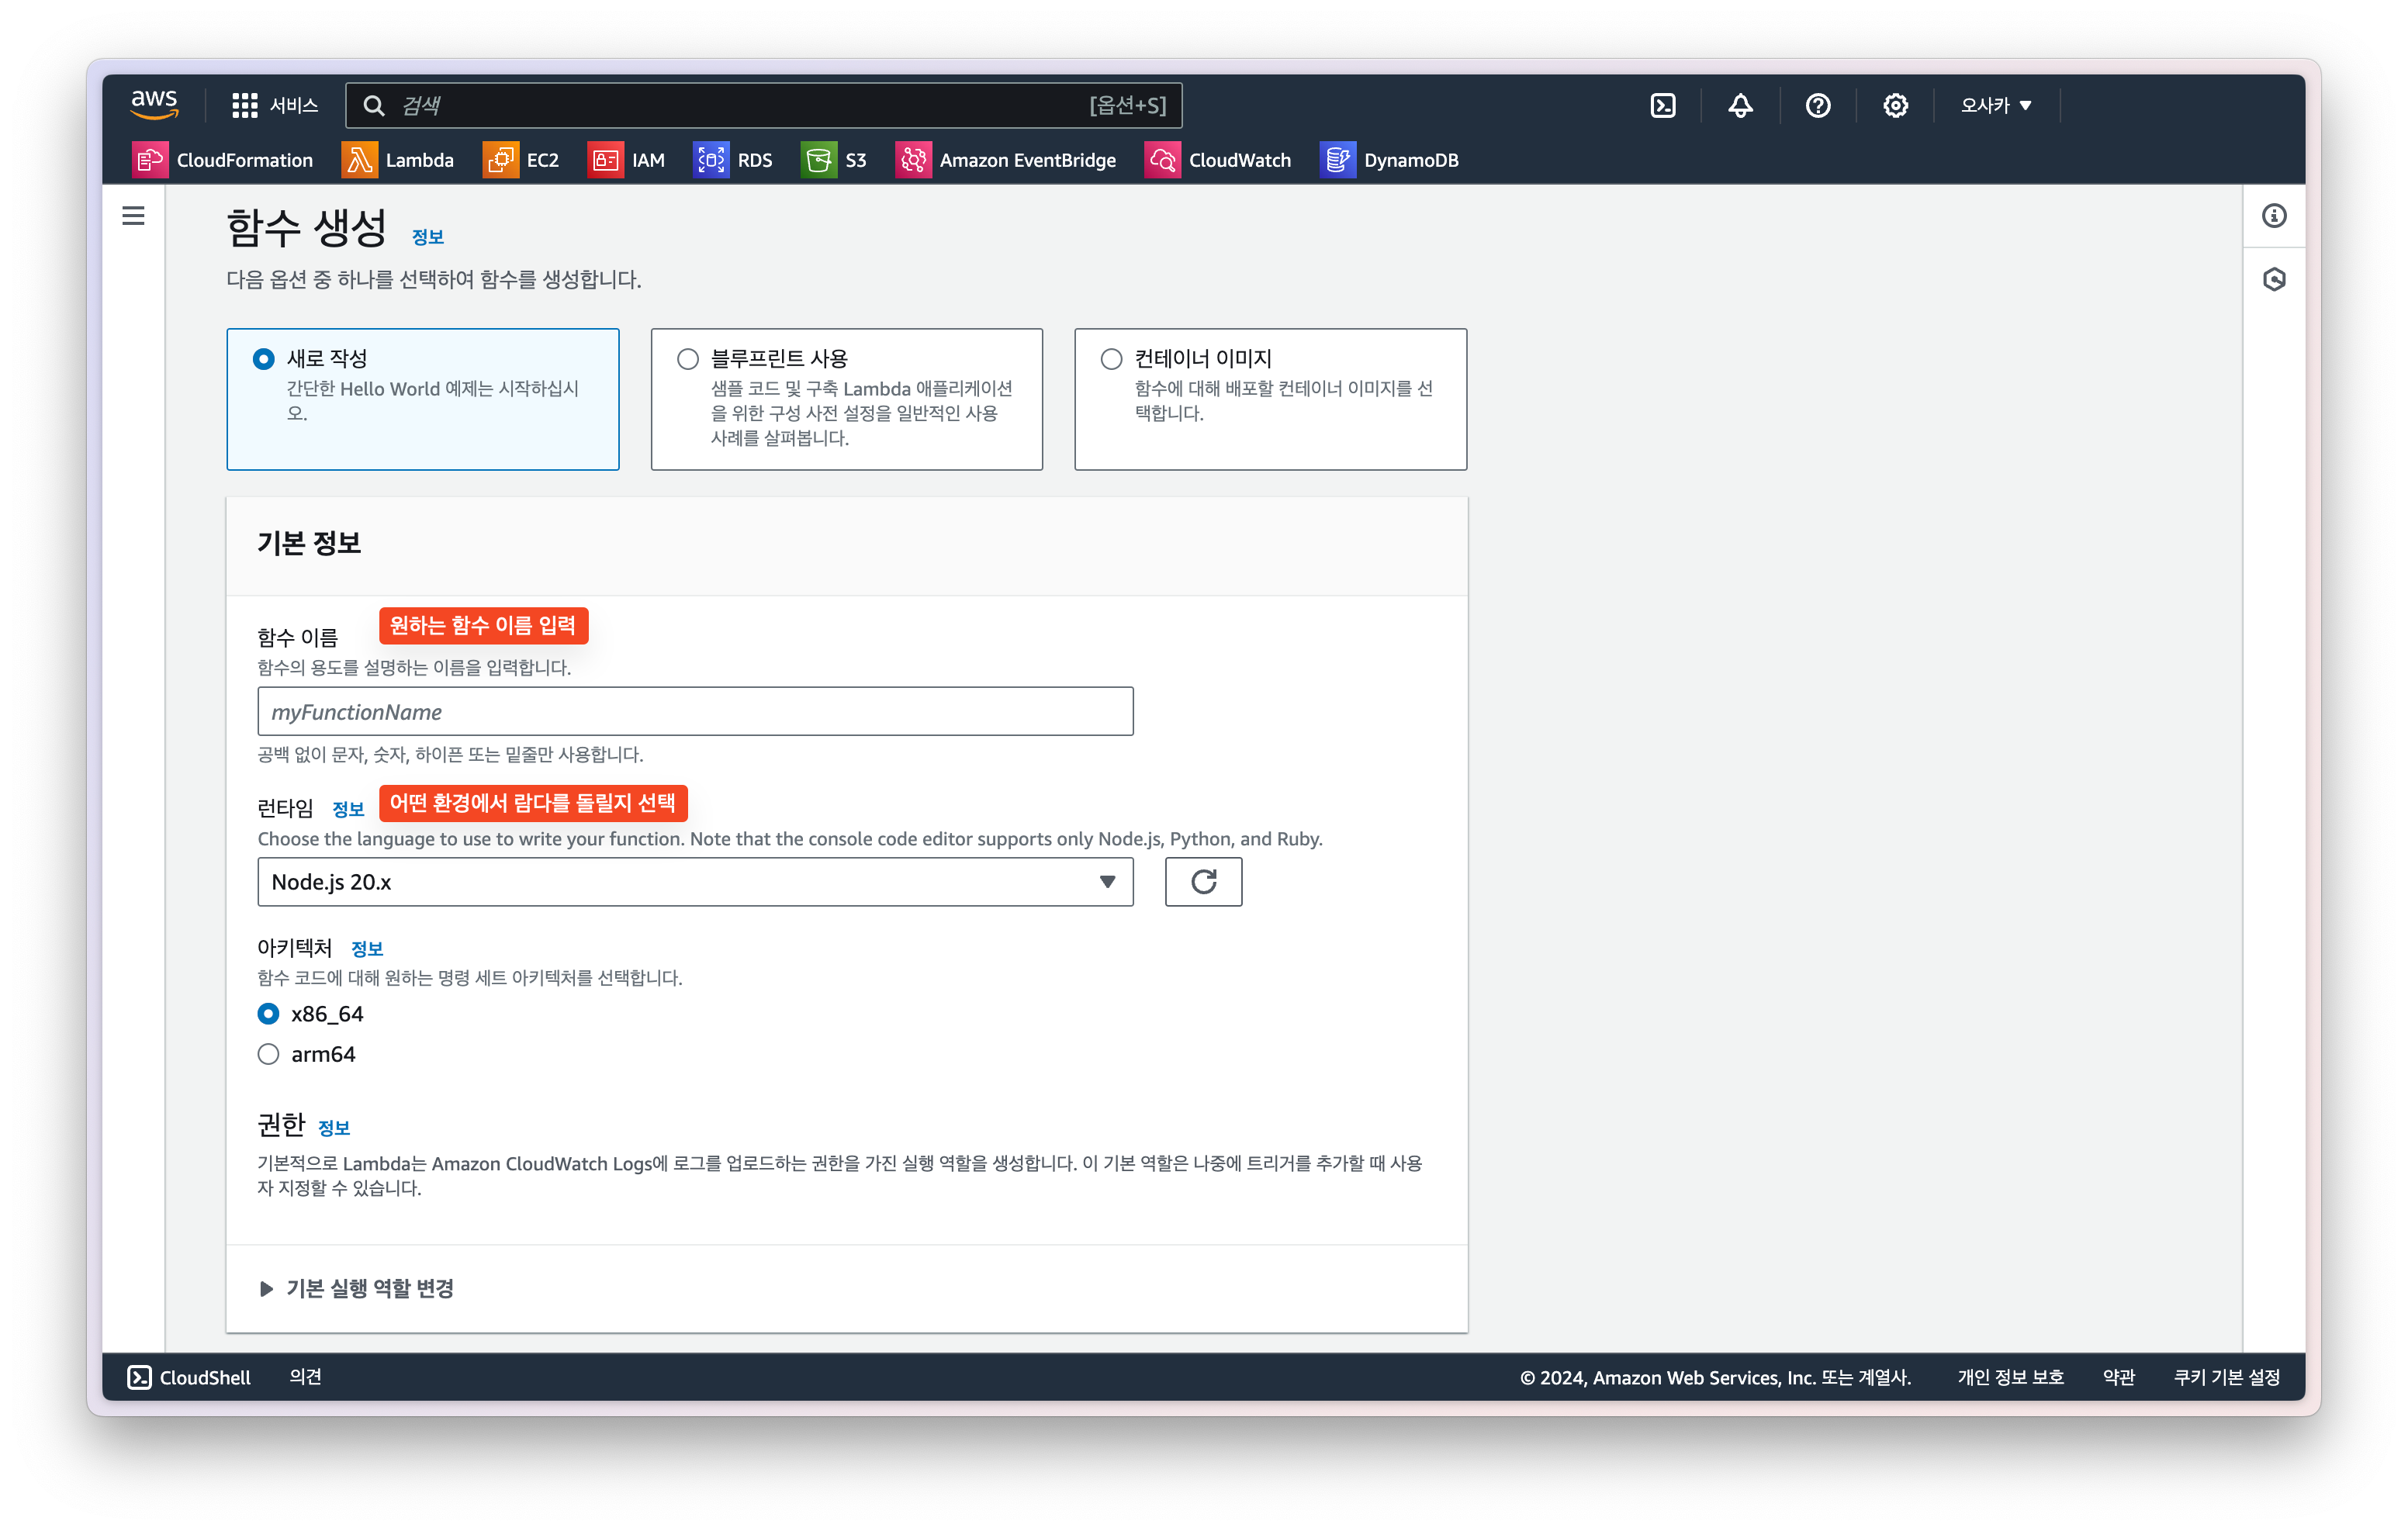Click the 정보 link next to 권한
The width and height of the screenshot is (2408, 1531).
(x=333, y=1128)
